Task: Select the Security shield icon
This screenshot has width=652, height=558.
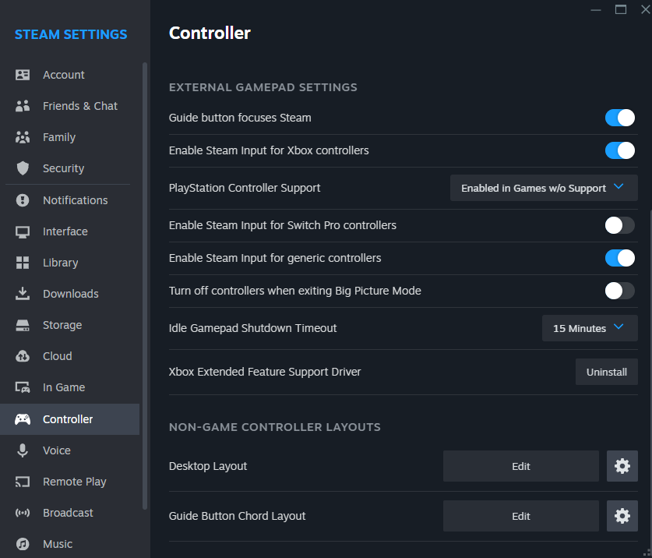Action: click(23, 168)
